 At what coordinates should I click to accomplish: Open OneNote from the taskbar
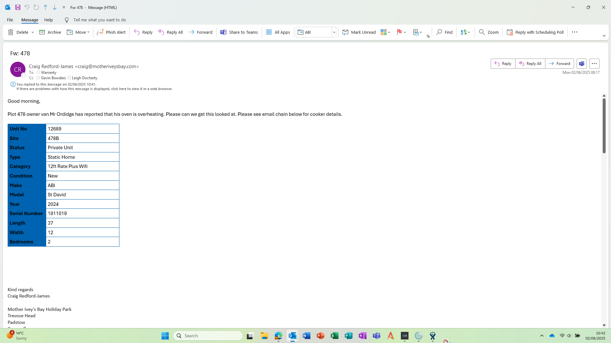click(x=362, y=336)
